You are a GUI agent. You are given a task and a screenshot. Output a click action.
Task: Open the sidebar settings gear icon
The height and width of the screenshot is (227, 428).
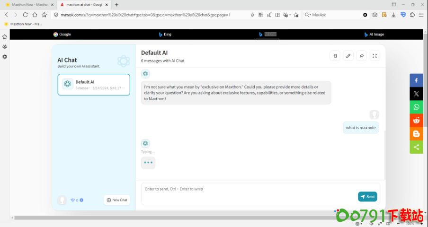pyautogui.click(x=5, y=57)
